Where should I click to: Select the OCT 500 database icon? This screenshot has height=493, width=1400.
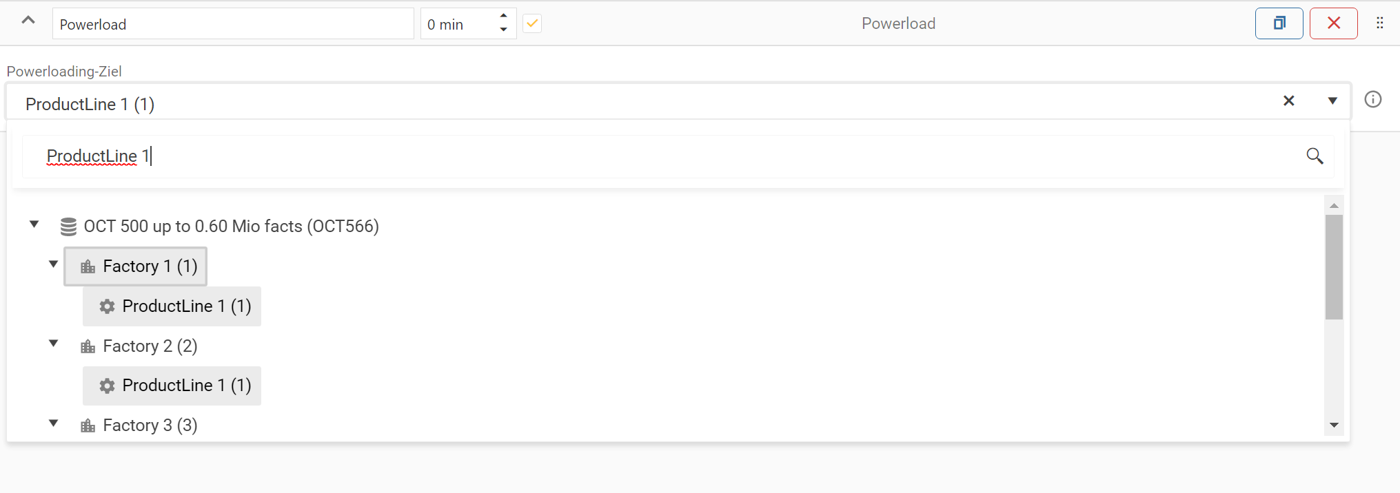[68, 227]
